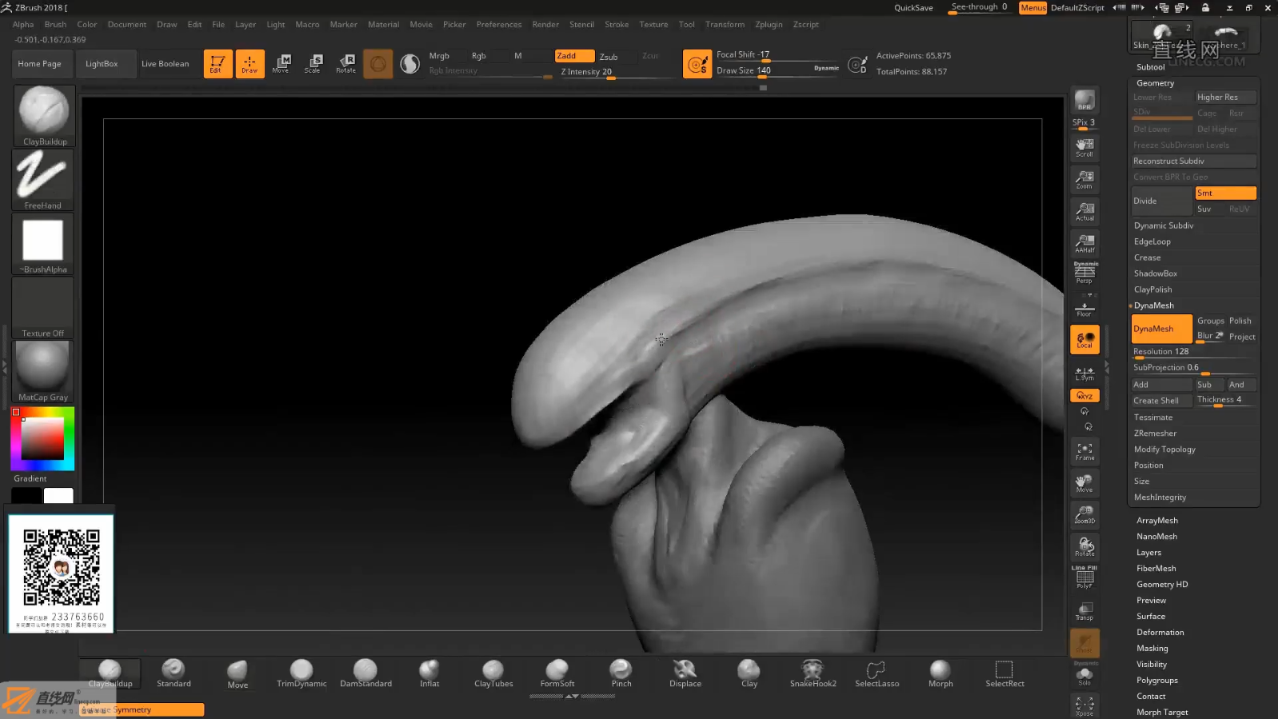Click the Solo mode icon

(1084, 676)
